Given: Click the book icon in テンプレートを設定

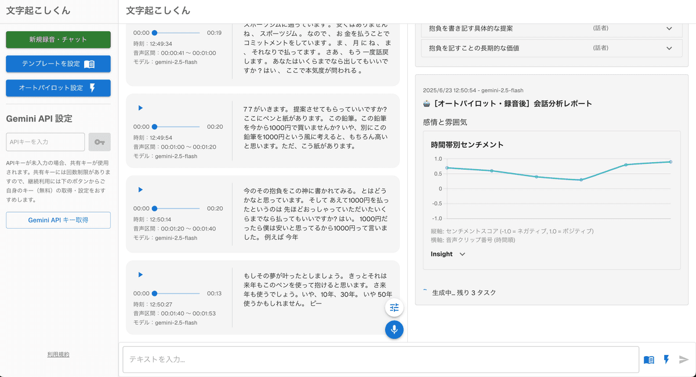Looking at the screenshot, I should click(x=89, y=64).
